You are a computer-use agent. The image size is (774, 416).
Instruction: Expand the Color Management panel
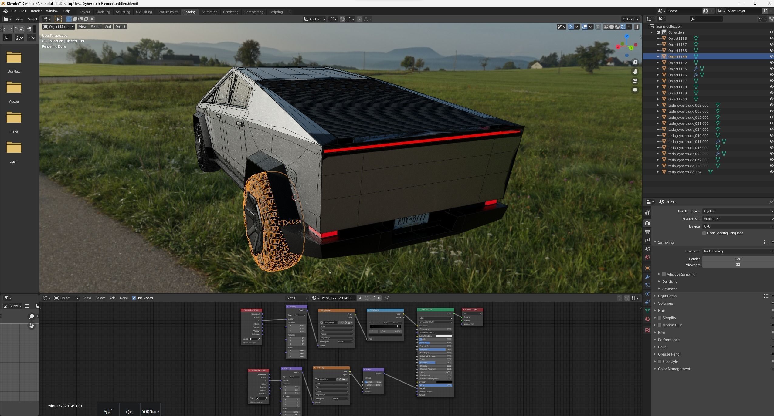coord(674,369)
